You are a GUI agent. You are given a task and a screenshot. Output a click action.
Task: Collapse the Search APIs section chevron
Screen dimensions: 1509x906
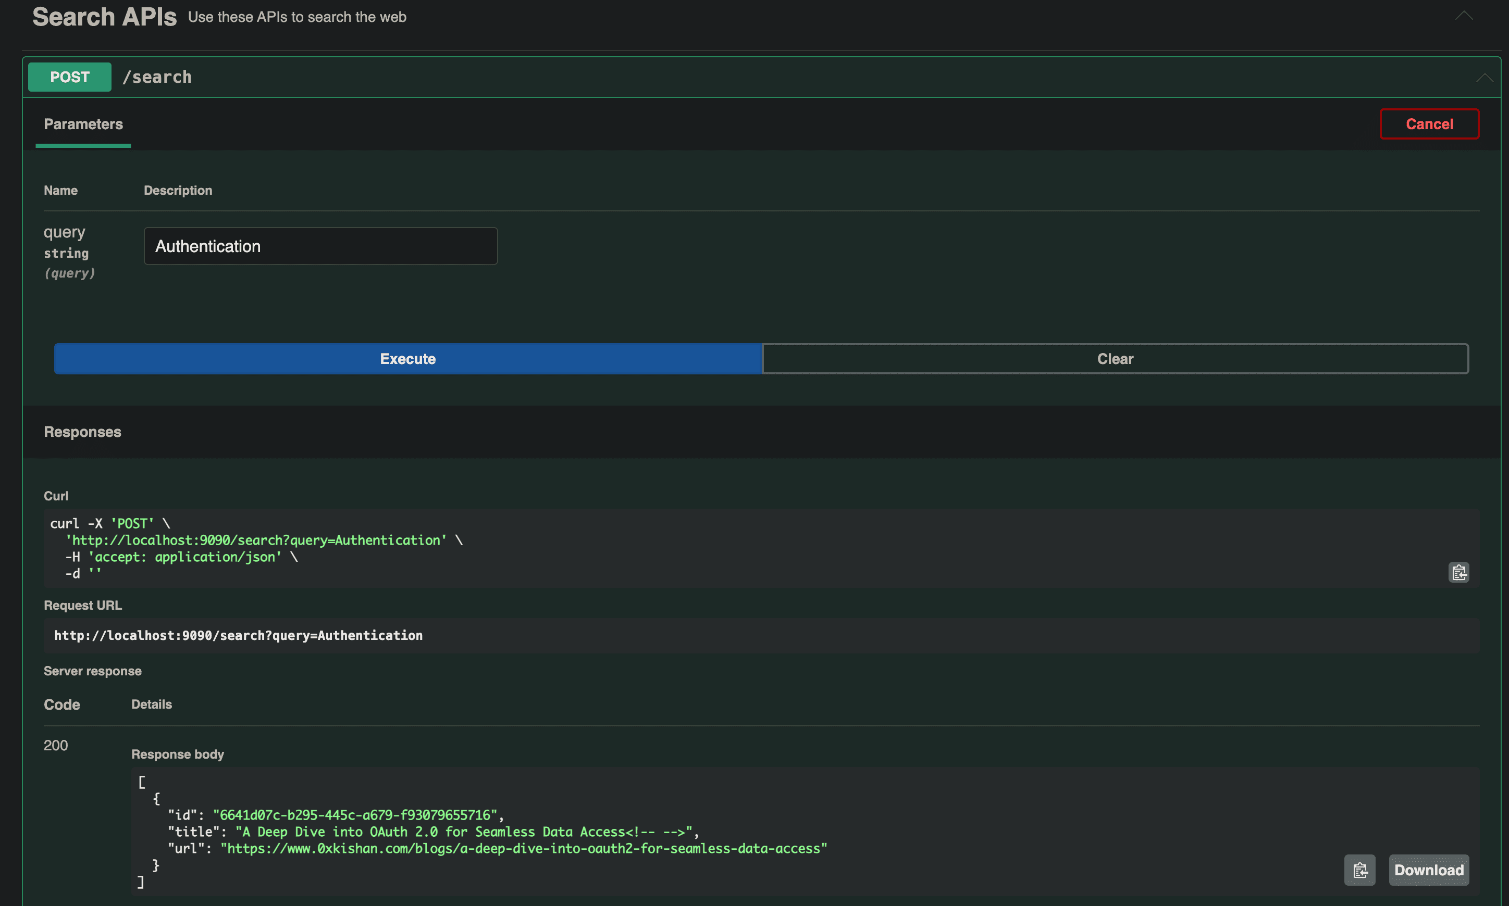1463,16
